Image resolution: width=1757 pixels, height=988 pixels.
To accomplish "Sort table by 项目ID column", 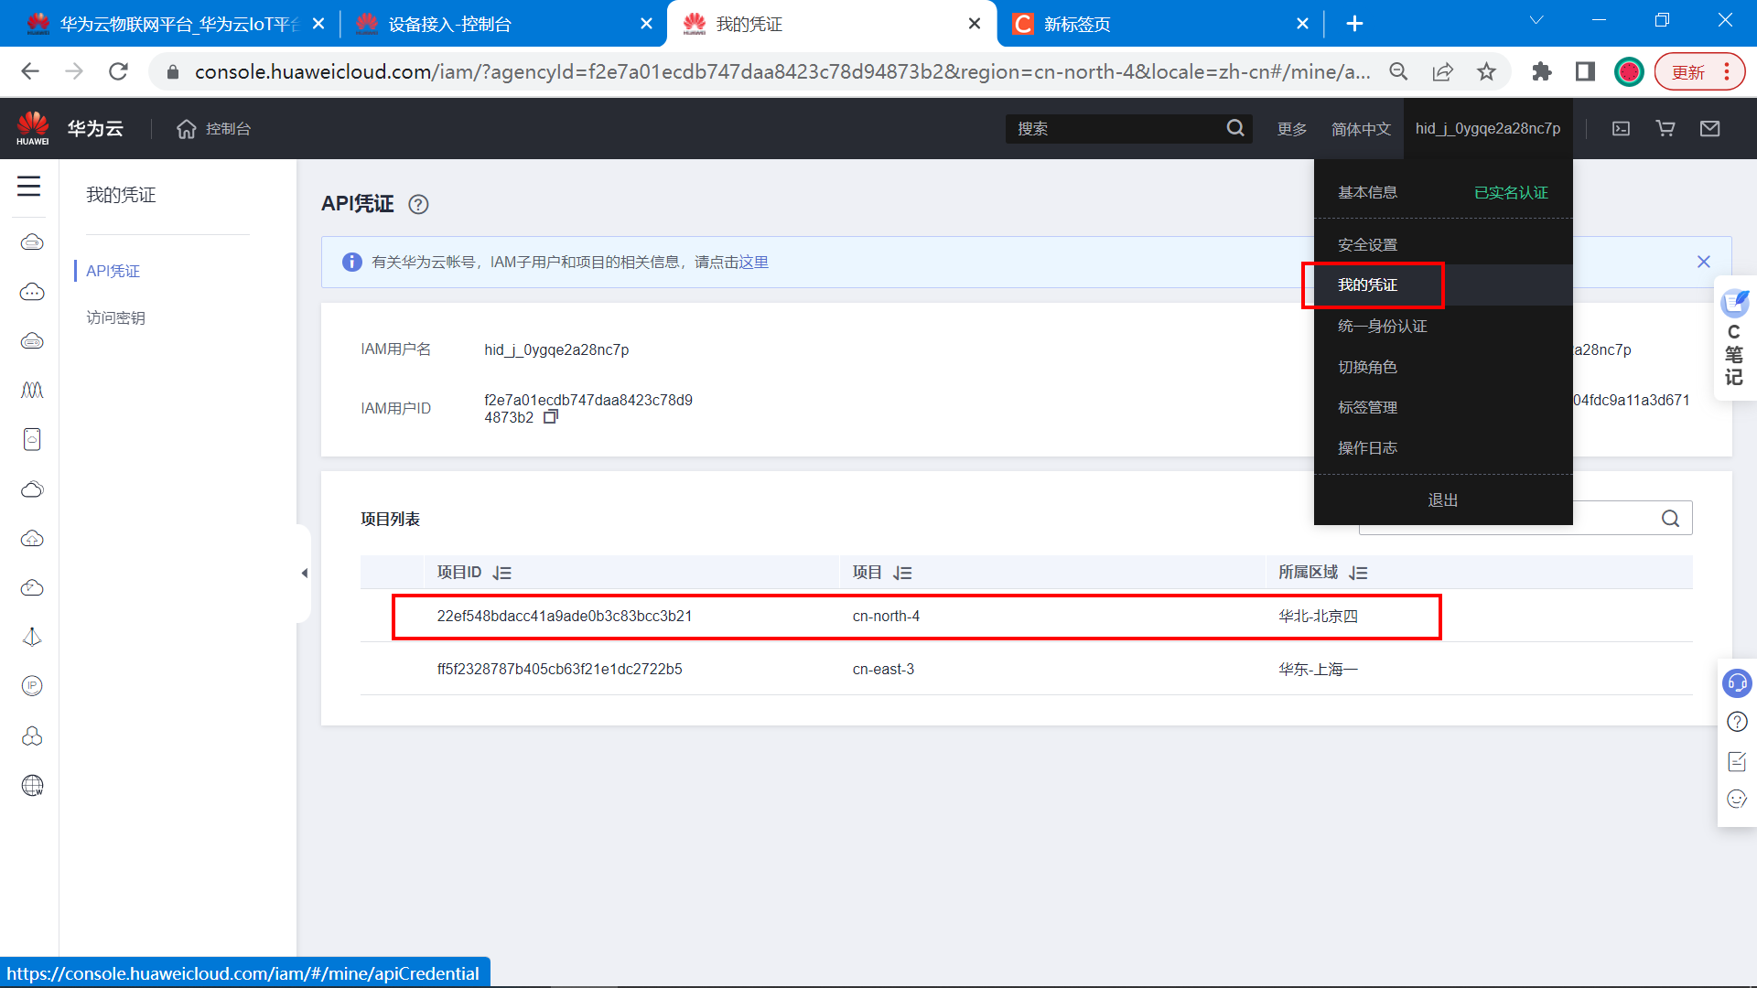I will pos(501,573).
